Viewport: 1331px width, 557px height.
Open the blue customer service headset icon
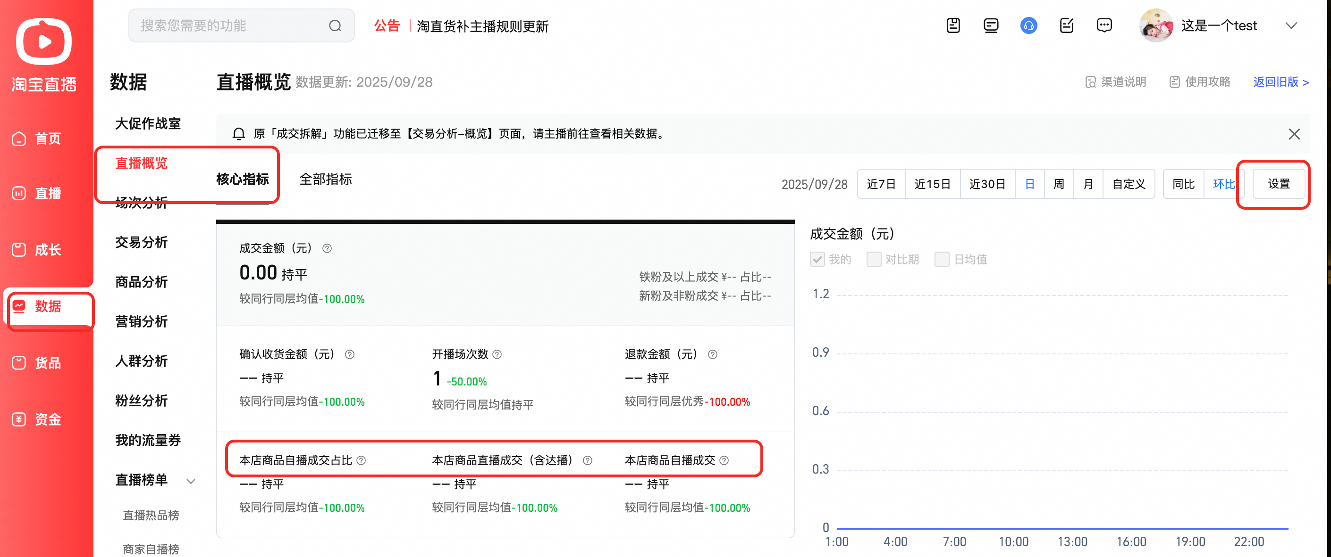pos(1029,25)
